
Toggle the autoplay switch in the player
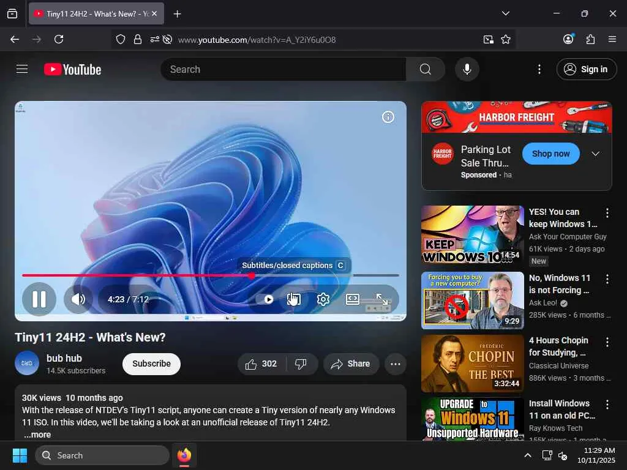266,299
